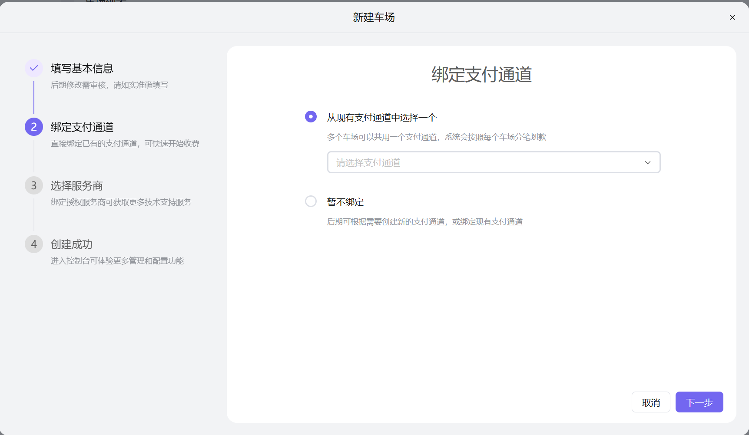Click the step 4 circle icon 创建成功
749x435 pixels.
click(x=33, y=244)
